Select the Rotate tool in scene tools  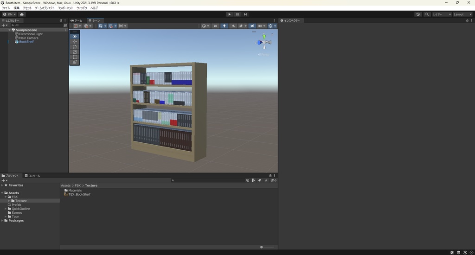(x=75, y=47)
